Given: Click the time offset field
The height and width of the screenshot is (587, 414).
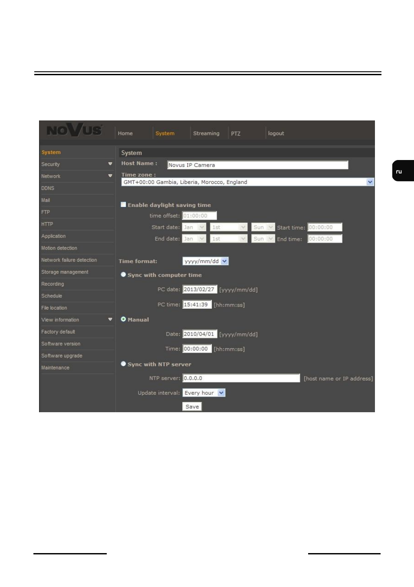Looking at the screenshot, I should coord(199,216).
